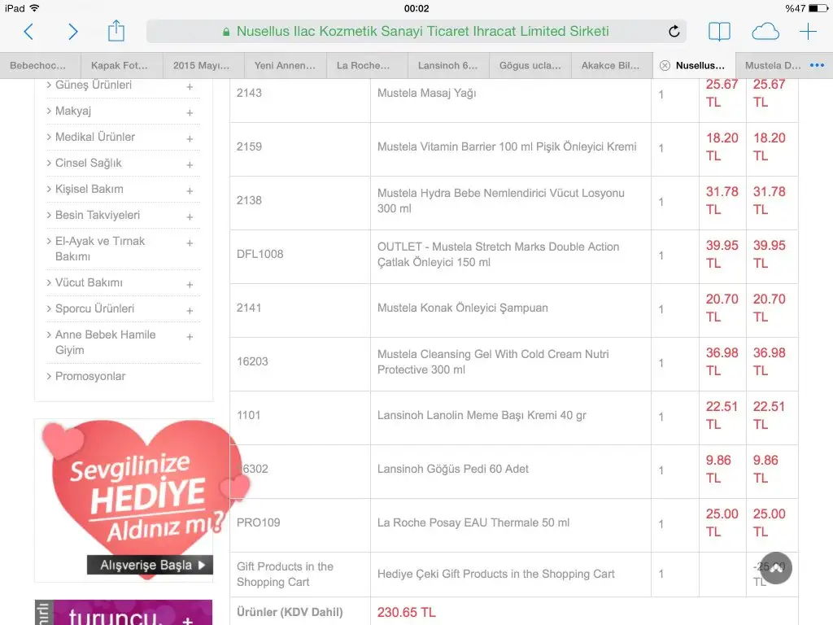Viewport: 833px width, 625px height.
Task: Switch to the Yeni Annen... tab
Action: pyautogui.click(x=285, y=65)
